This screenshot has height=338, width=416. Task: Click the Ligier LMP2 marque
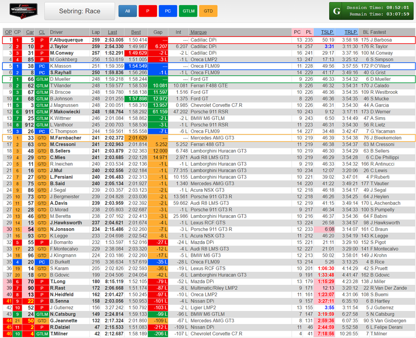[x=203, y=308]
